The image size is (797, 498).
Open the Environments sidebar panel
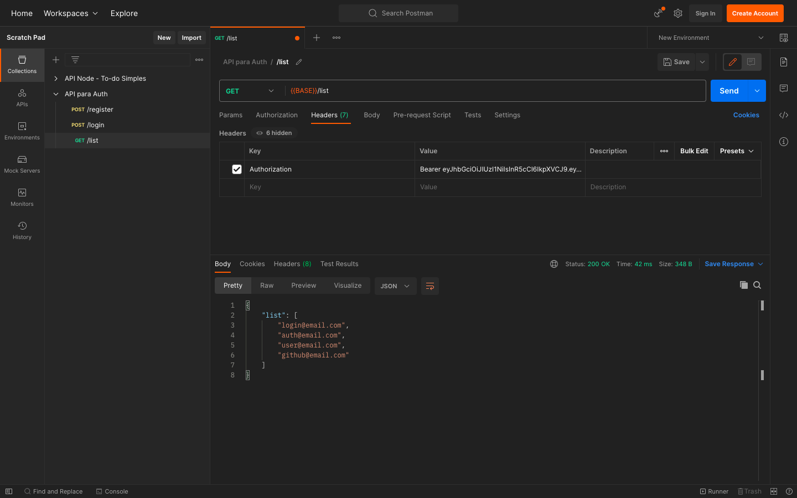click(x=22, y=131)
